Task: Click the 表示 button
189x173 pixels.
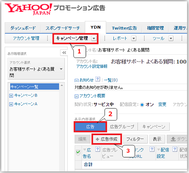Action: coord(157,139)
